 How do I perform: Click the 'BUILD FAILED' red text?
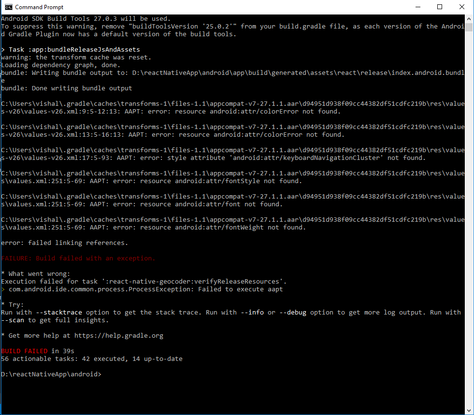coord(25,351)
